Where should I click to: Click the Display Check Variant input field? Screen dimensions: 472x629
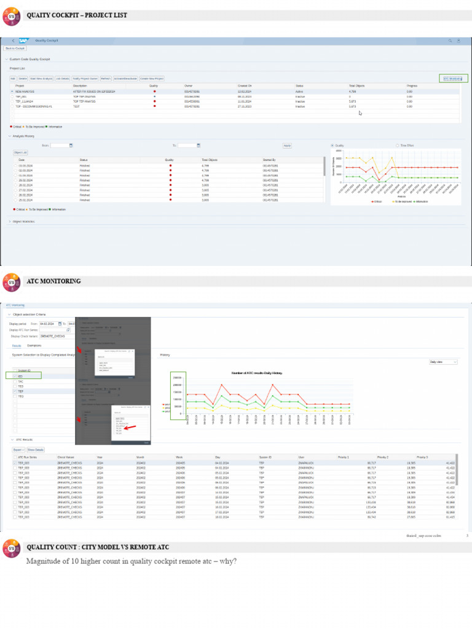click(57, 337)
